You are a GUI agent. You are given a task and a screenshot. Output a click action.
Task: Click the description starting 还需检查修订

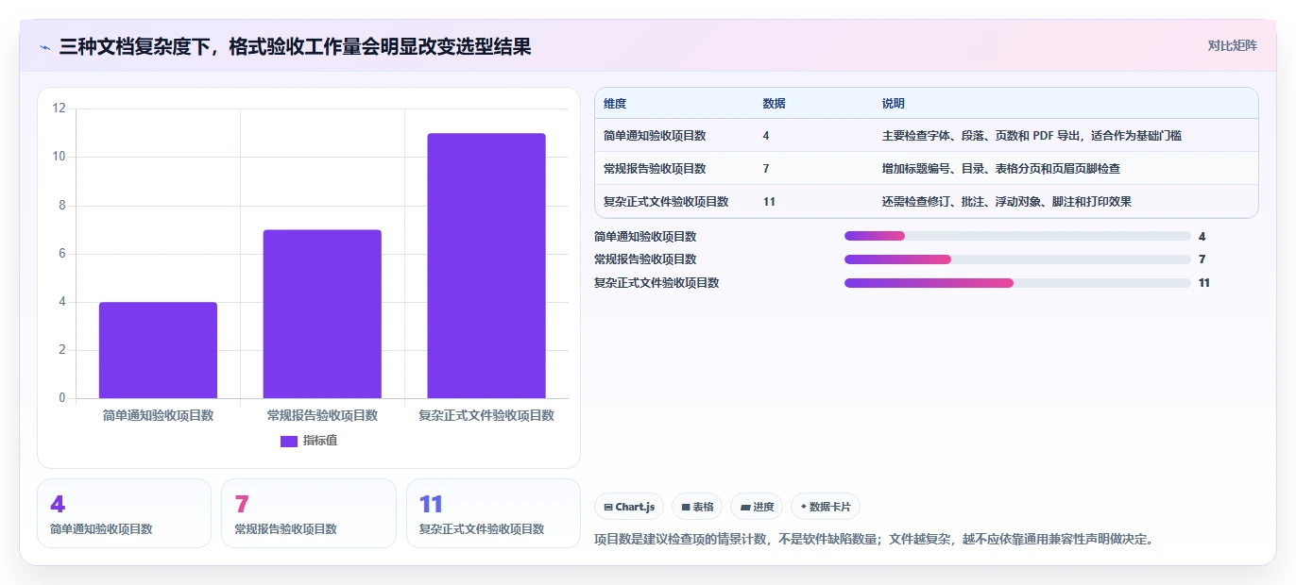1007,202
